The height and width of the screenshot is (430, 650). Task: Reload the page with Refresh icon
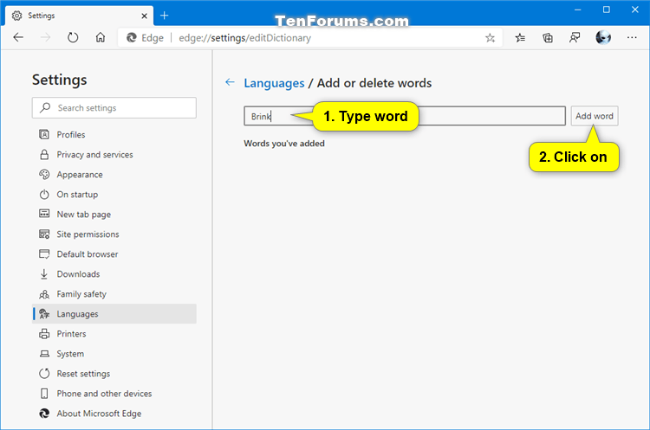pyautogui.click(x=73, y=38)
